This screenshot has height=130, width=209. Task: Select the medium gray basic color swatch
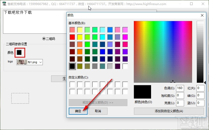(x=95, y=66)
